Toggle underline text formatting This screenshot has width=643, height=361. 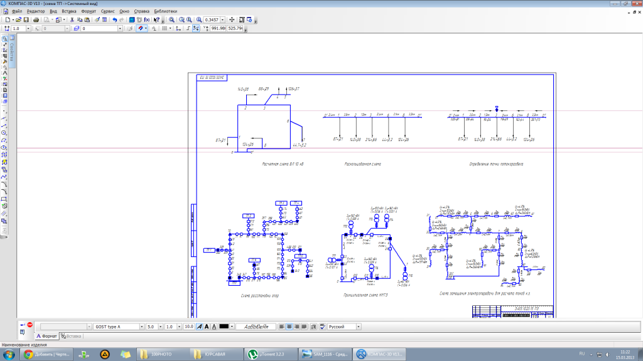tap(214, 327)
